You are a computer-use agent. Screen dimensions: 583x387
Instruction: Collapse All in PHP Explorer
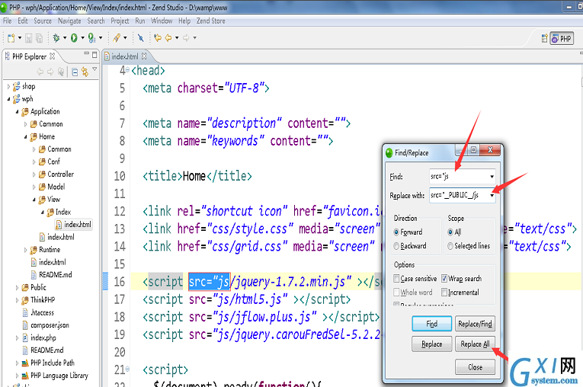[x=75, y=72]
